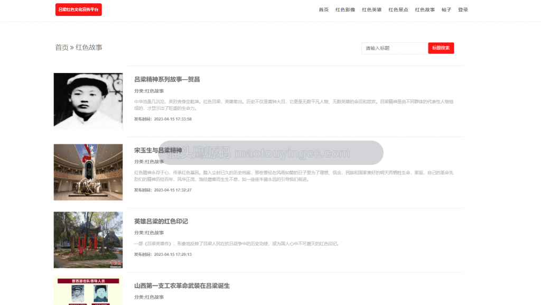Click the summary text beginning 中华沧桑几沉沦
The width and height of the screenshot is (541, 305).
pos(294,105)
